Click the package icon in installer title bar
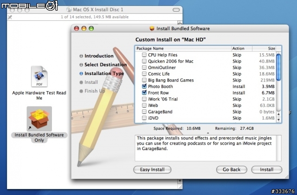Viewport: 297px width, 195px height. tap(152, 29)
